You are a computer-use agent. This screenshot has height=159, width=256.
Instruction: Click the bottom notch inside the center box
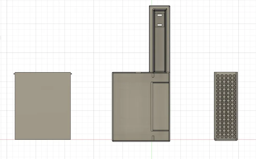[x=153, y=138]
